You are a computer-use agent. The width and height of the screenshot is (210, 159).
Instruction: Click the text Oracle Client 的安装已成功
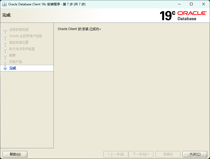tap(79, 29)
